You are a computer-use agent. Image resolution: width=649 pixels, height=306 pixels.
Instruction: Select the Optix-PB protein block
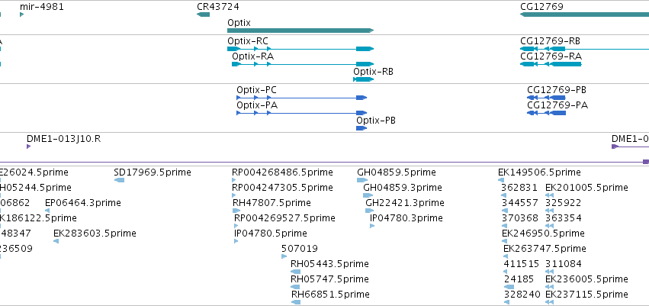tap(361, 128)
